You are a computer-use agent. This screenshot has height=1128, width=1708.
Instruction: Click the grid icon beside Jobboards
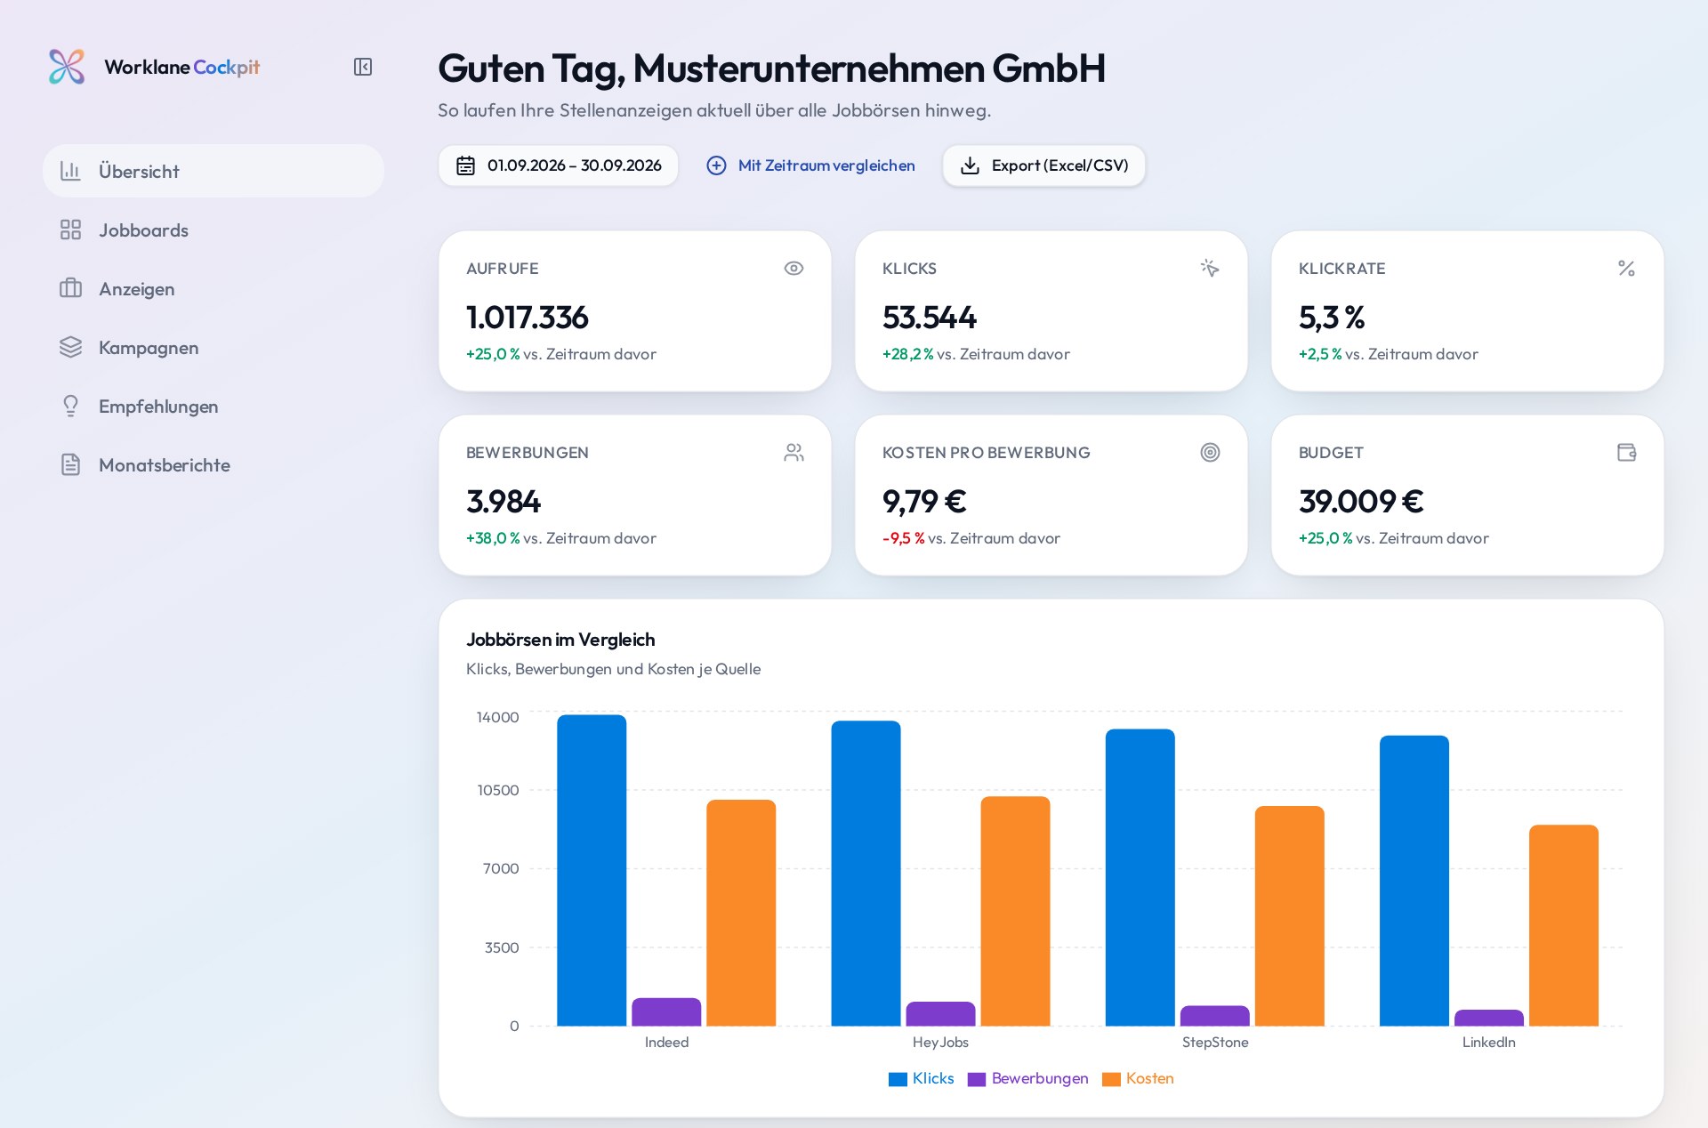[70, 230]
